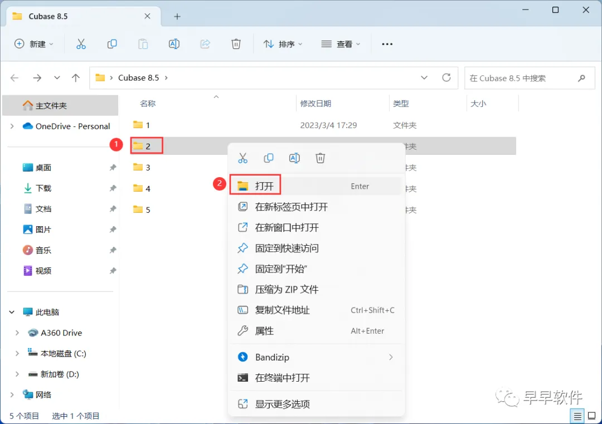
Task: Choose 复制文件地址 menu entry
Action: pyautogui.click(x=317, y=310)
